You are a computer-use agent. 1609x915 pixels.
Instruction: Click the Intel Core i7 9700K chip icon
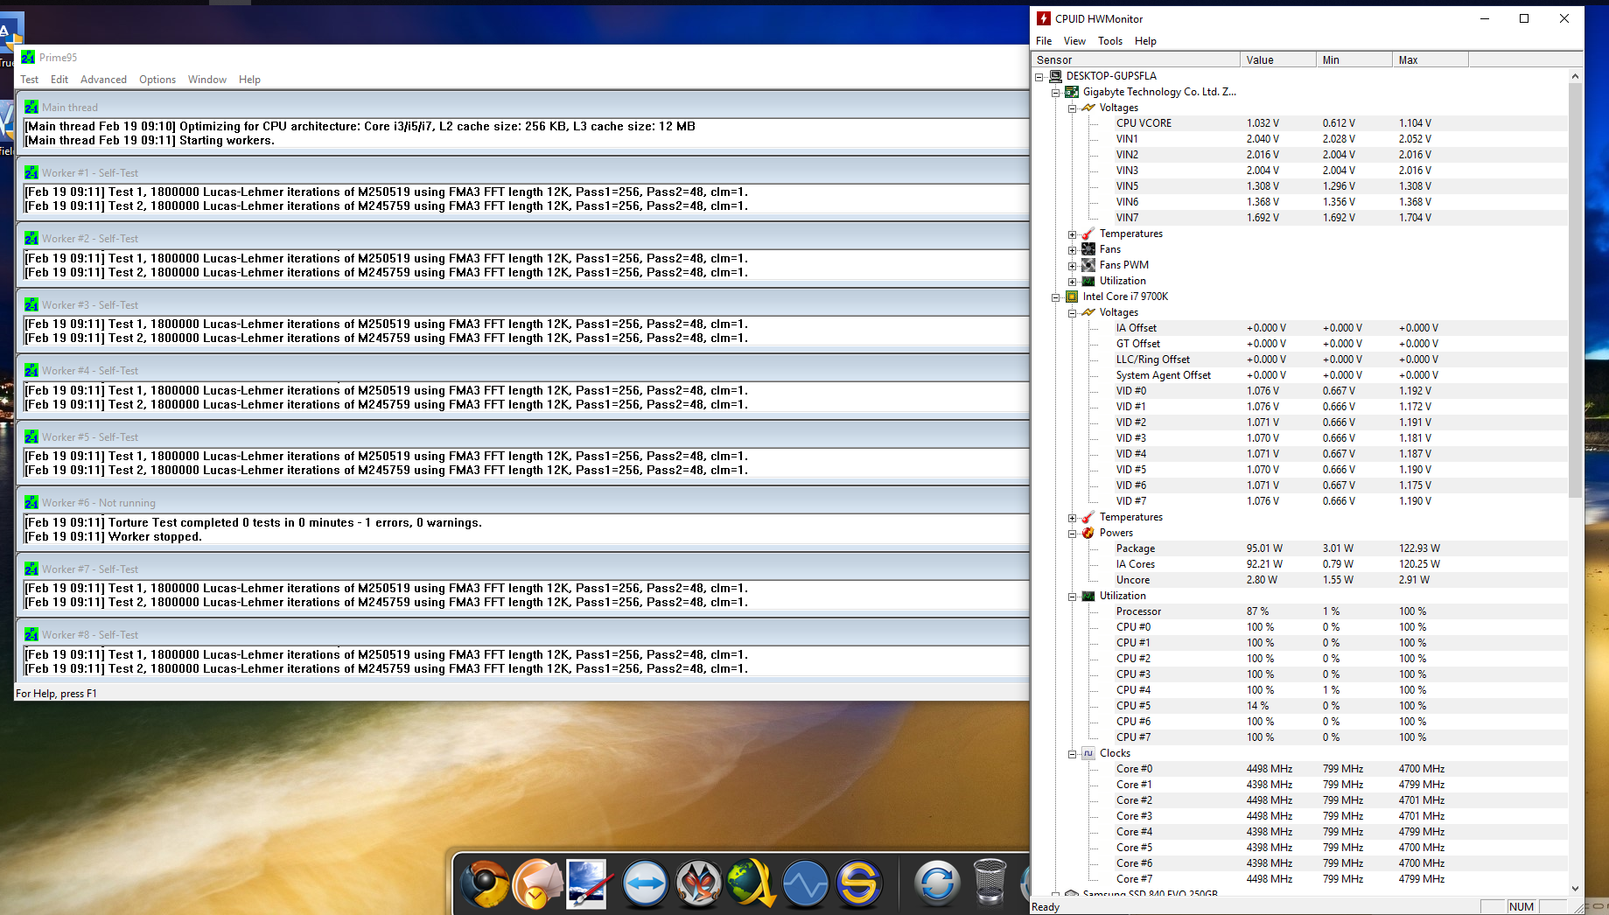click(1072, 297)
